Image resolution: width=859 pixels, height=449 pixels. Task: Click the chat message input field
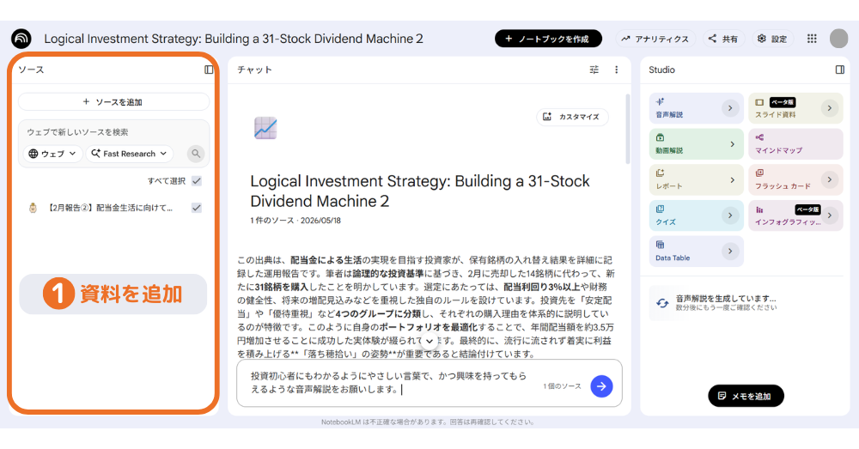389,383
